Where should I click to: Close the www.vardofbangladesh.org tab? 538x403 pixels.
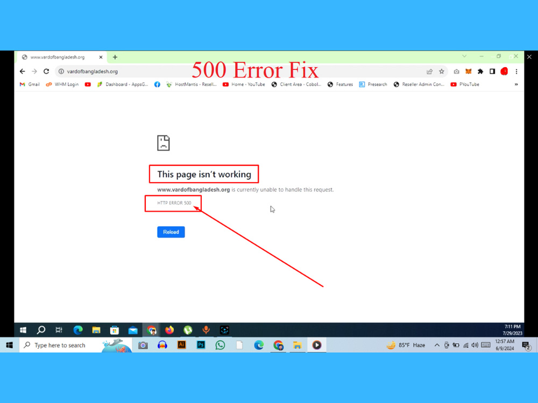[101, 57]
